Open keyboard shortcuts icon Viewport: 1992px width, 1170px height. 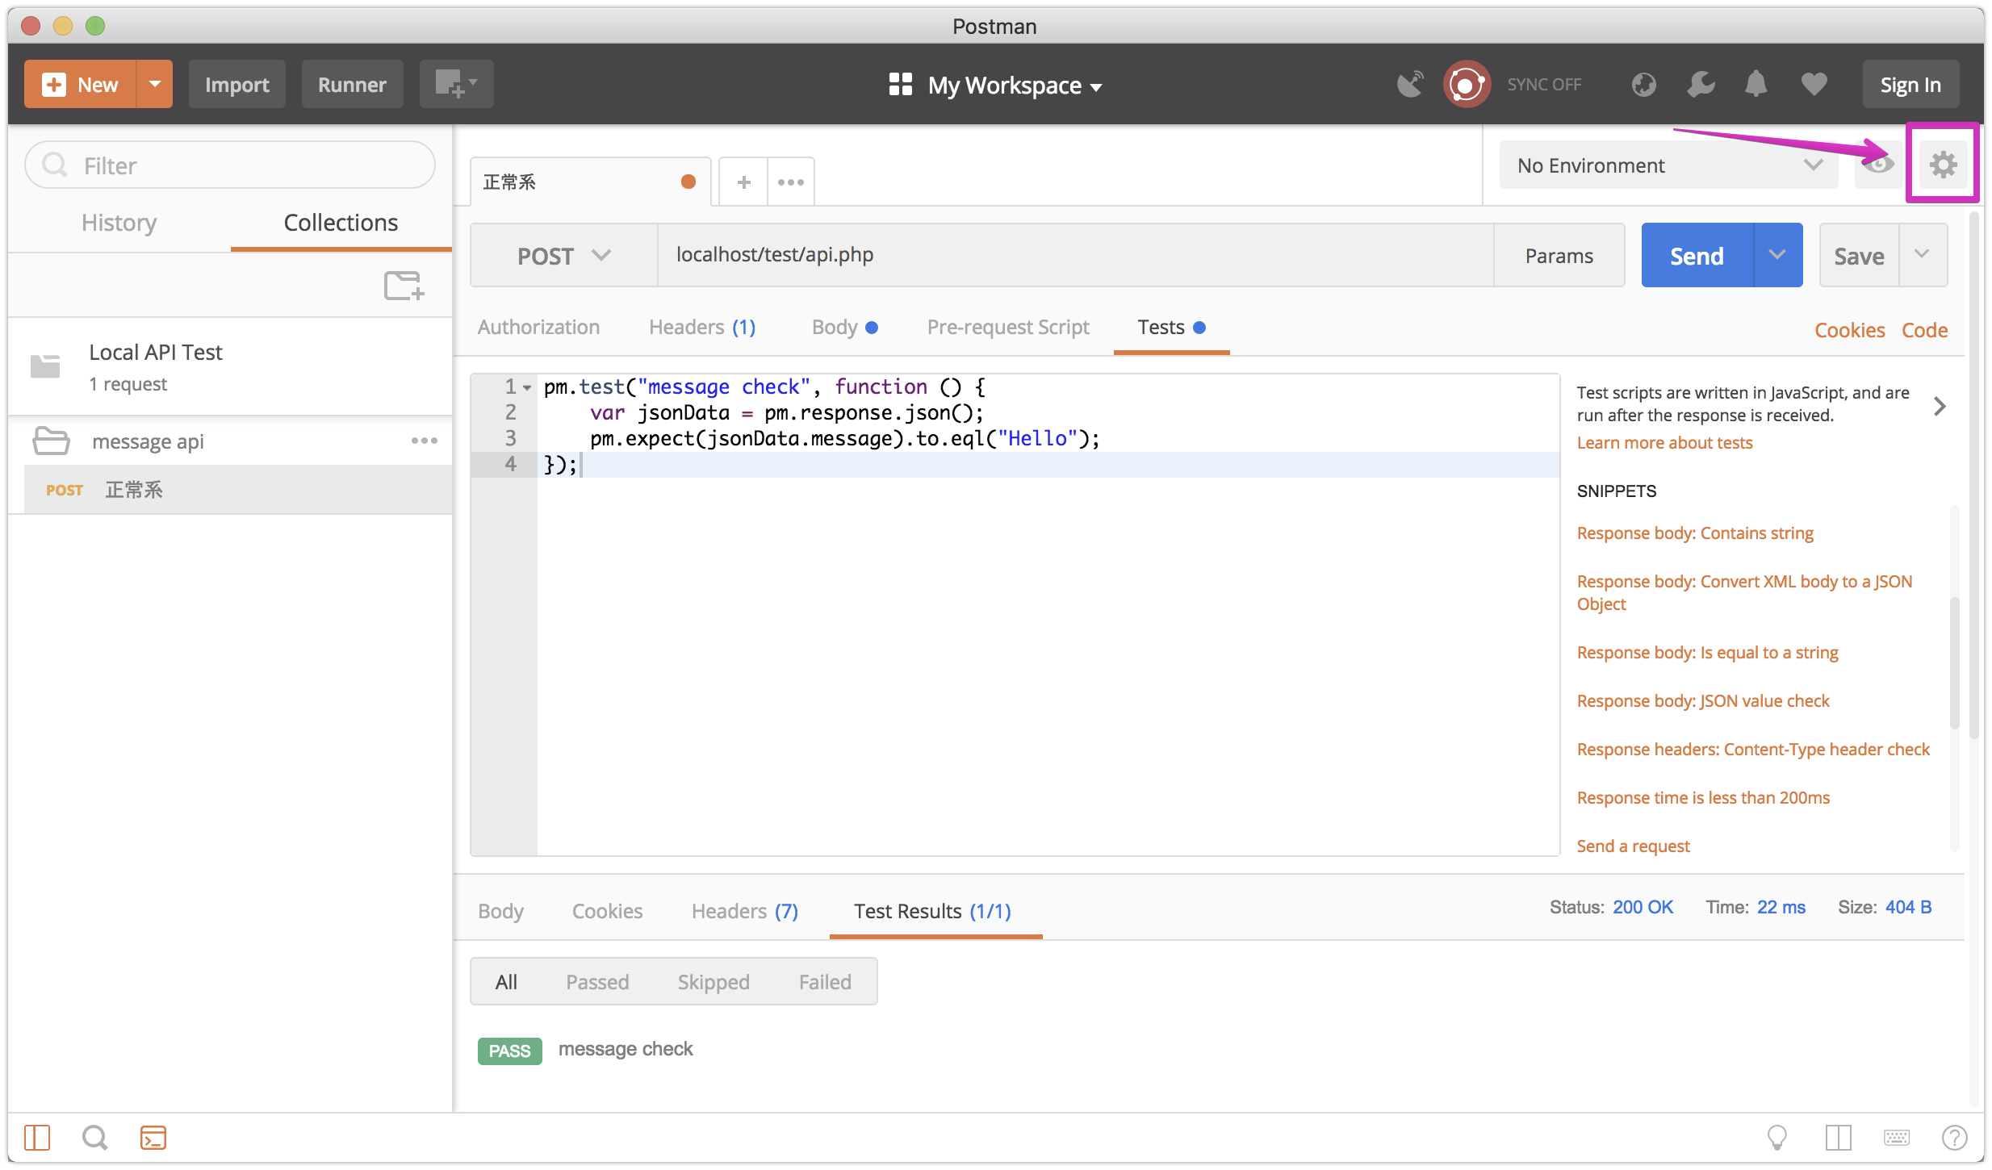[x=1897, y=1138]
